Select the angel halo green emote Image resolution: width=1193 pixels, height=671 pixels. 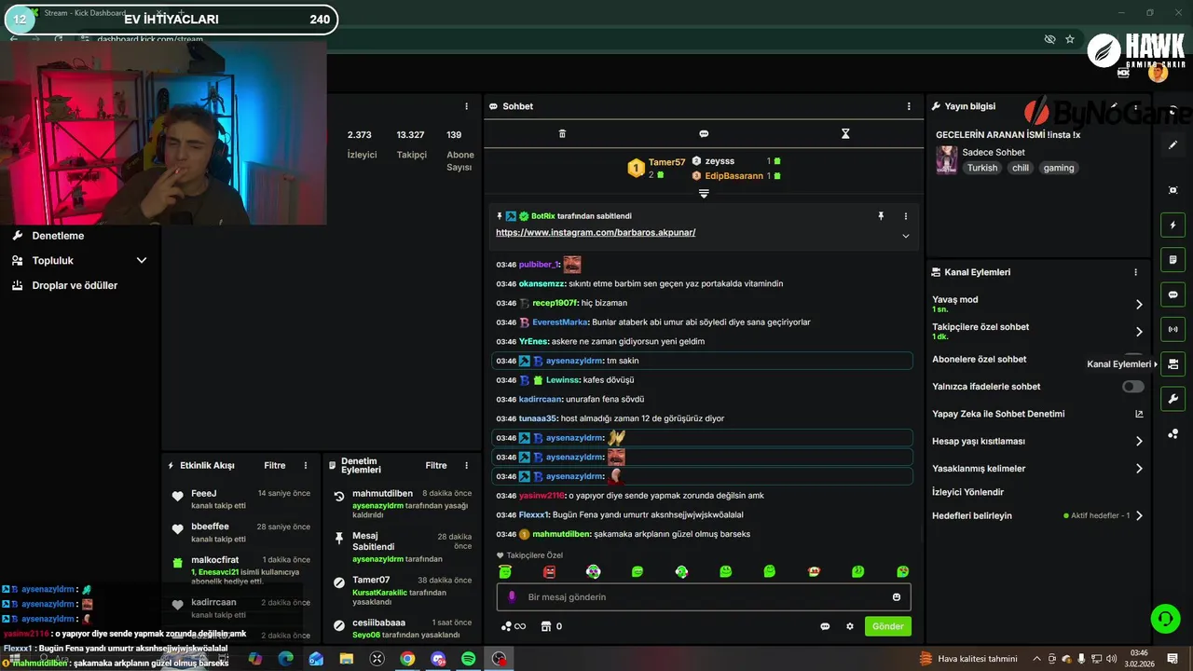(505, 571)
